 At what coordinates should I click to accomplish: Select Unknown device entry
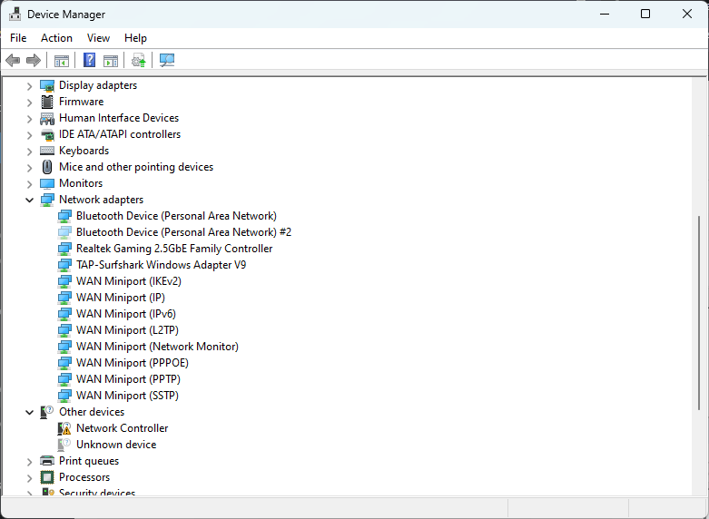click(x=116, y=445)
